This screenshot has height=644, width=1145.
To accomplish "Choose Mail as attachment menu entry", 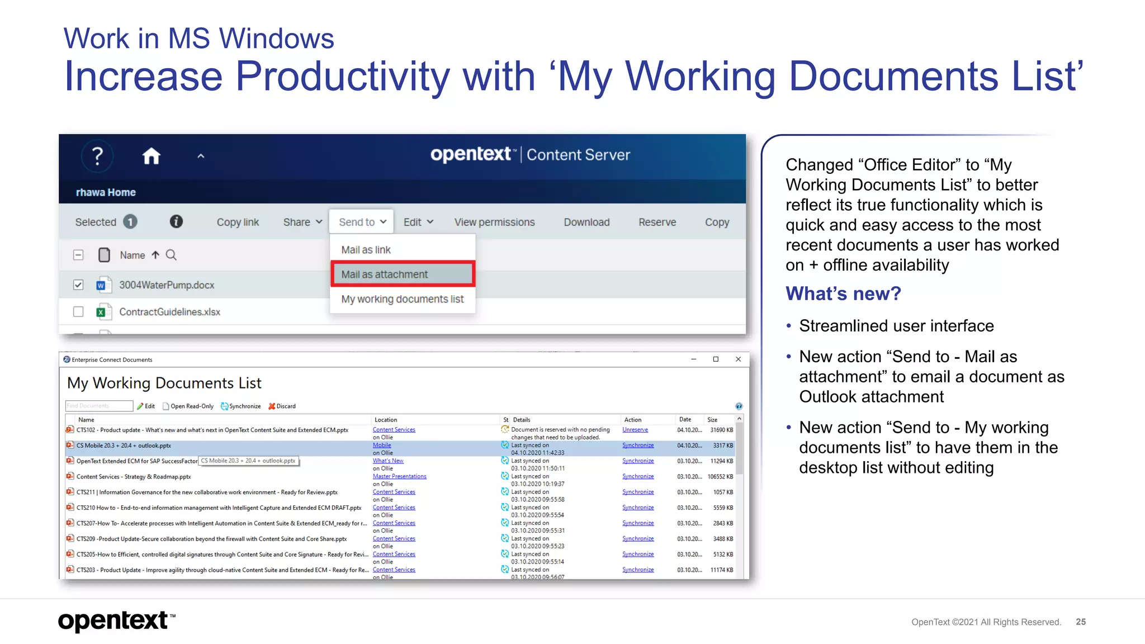I will pyautogui.click(x=403, y=274).
